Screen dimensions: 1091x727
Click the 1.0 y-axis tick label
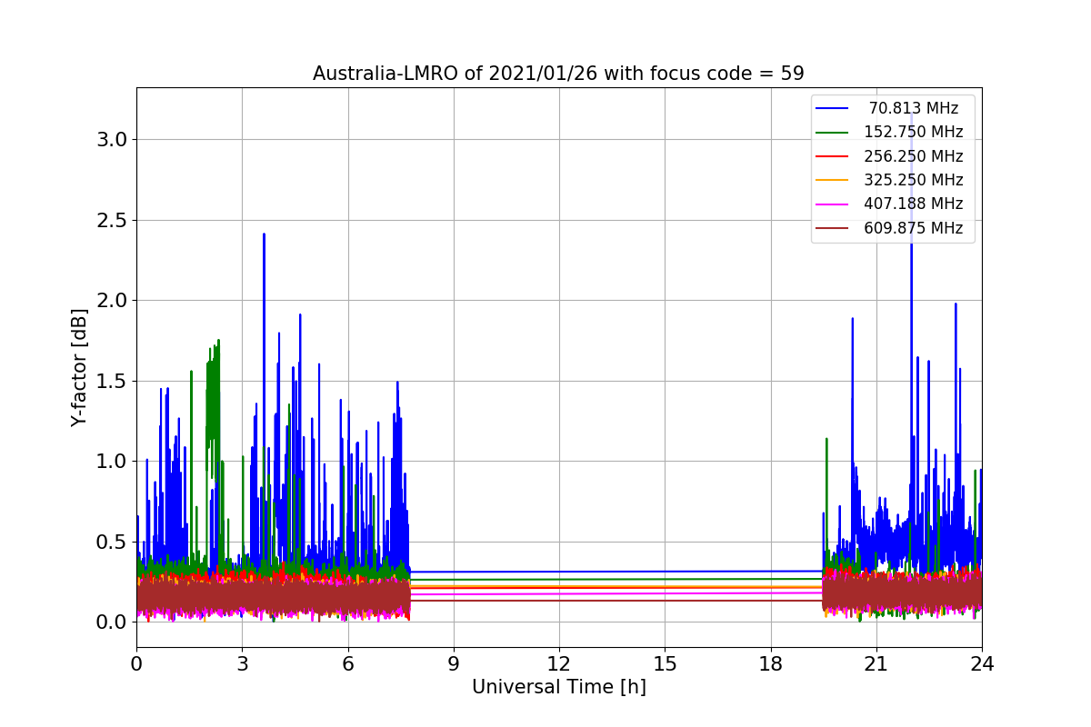point(113,461)
